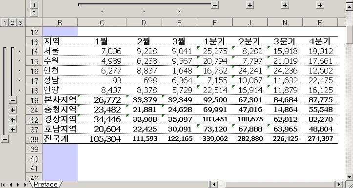Select row 19 header
The height and width of the screenshot is (188, 353).
34,100
